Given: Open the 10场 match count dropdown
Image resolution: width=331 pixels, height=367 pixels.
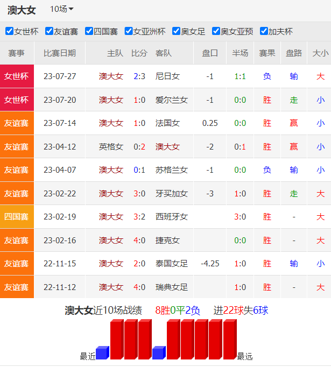Looking at the screenshot, I should pyautogui.click(x=61, y=9).
